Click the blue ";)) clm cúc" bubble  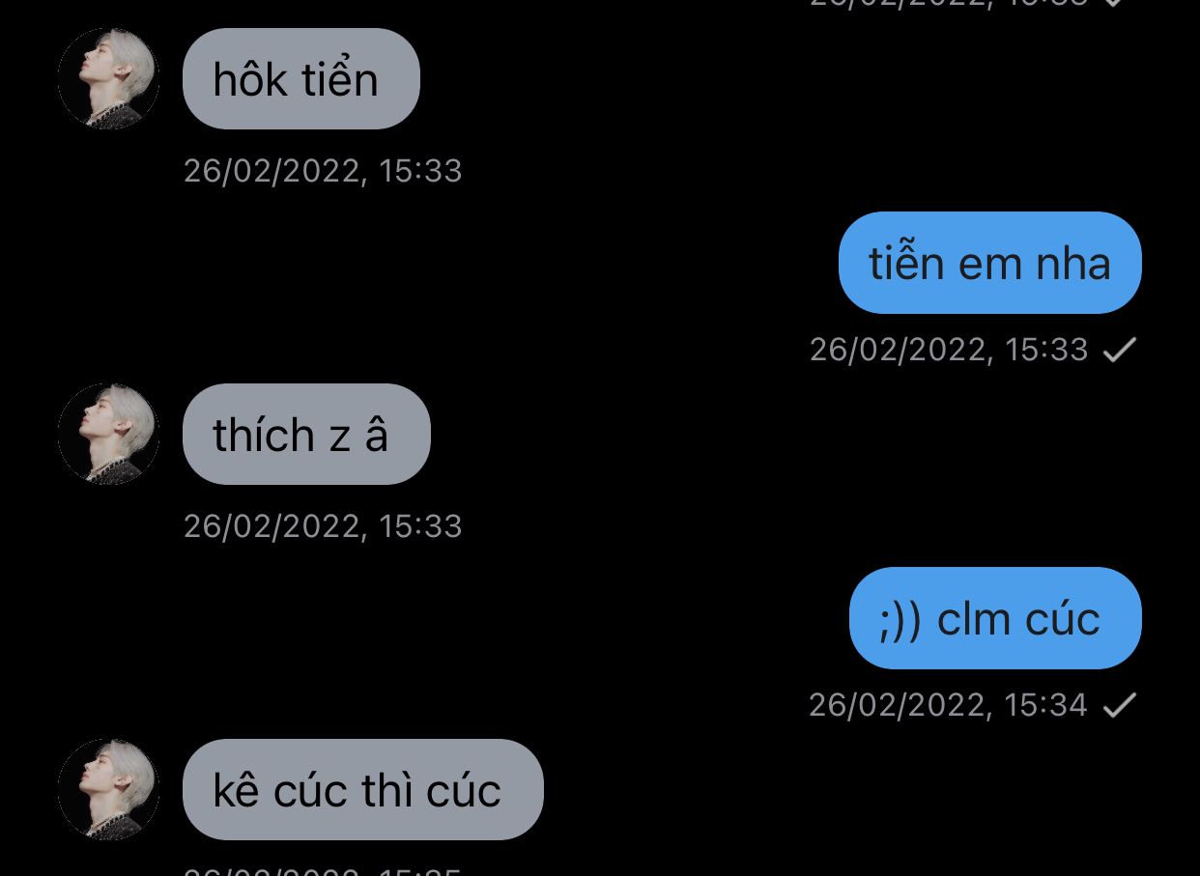tap(995, 618)
